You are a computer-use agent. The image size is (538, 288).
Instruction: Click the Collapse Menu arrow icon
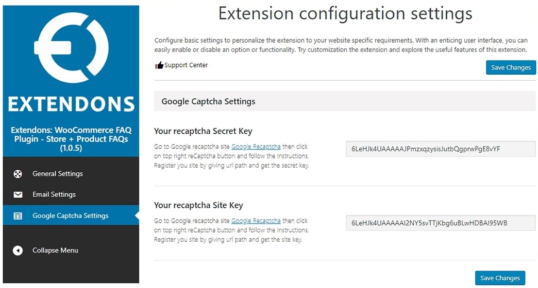click(x=18, y=250)
